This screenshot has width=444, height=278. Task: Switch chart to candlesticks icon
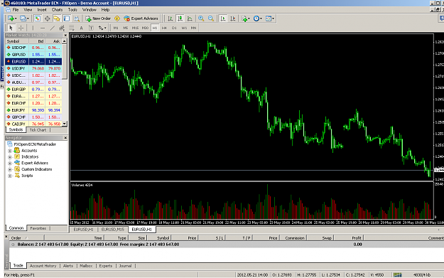click(180, 18)
